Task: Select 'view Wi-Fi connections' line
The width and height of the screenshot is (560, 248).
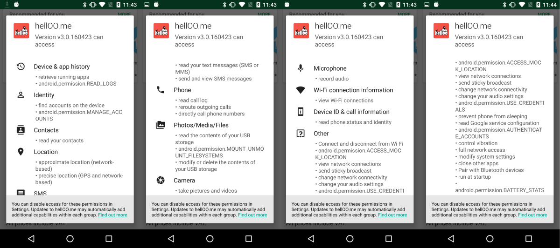Action: (344, 101)
